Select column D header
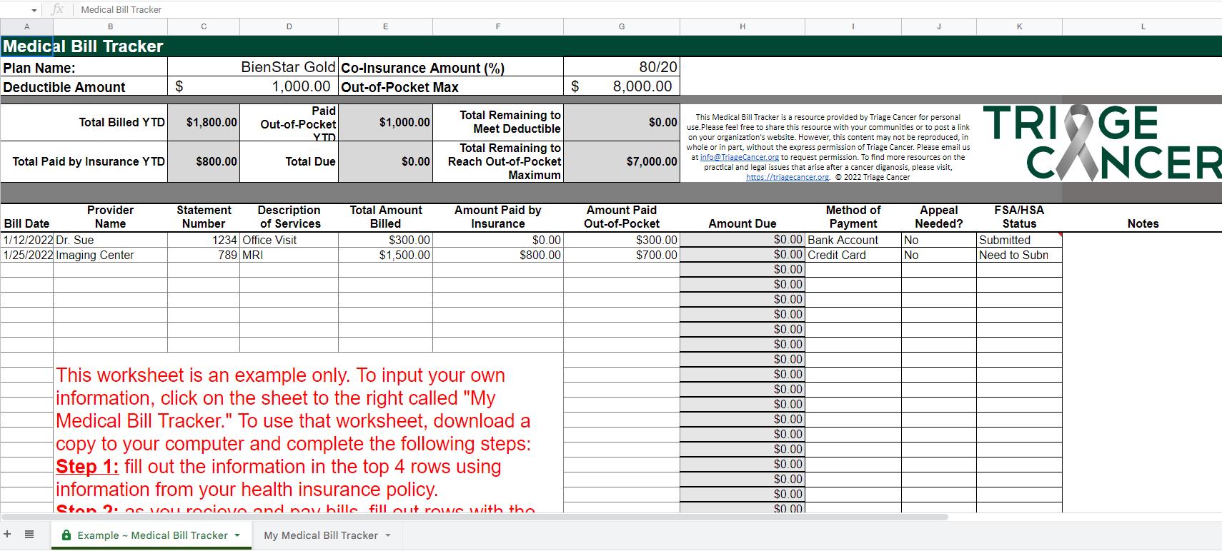This screenshot has height=551, width=1222. (x=289, y=26)
